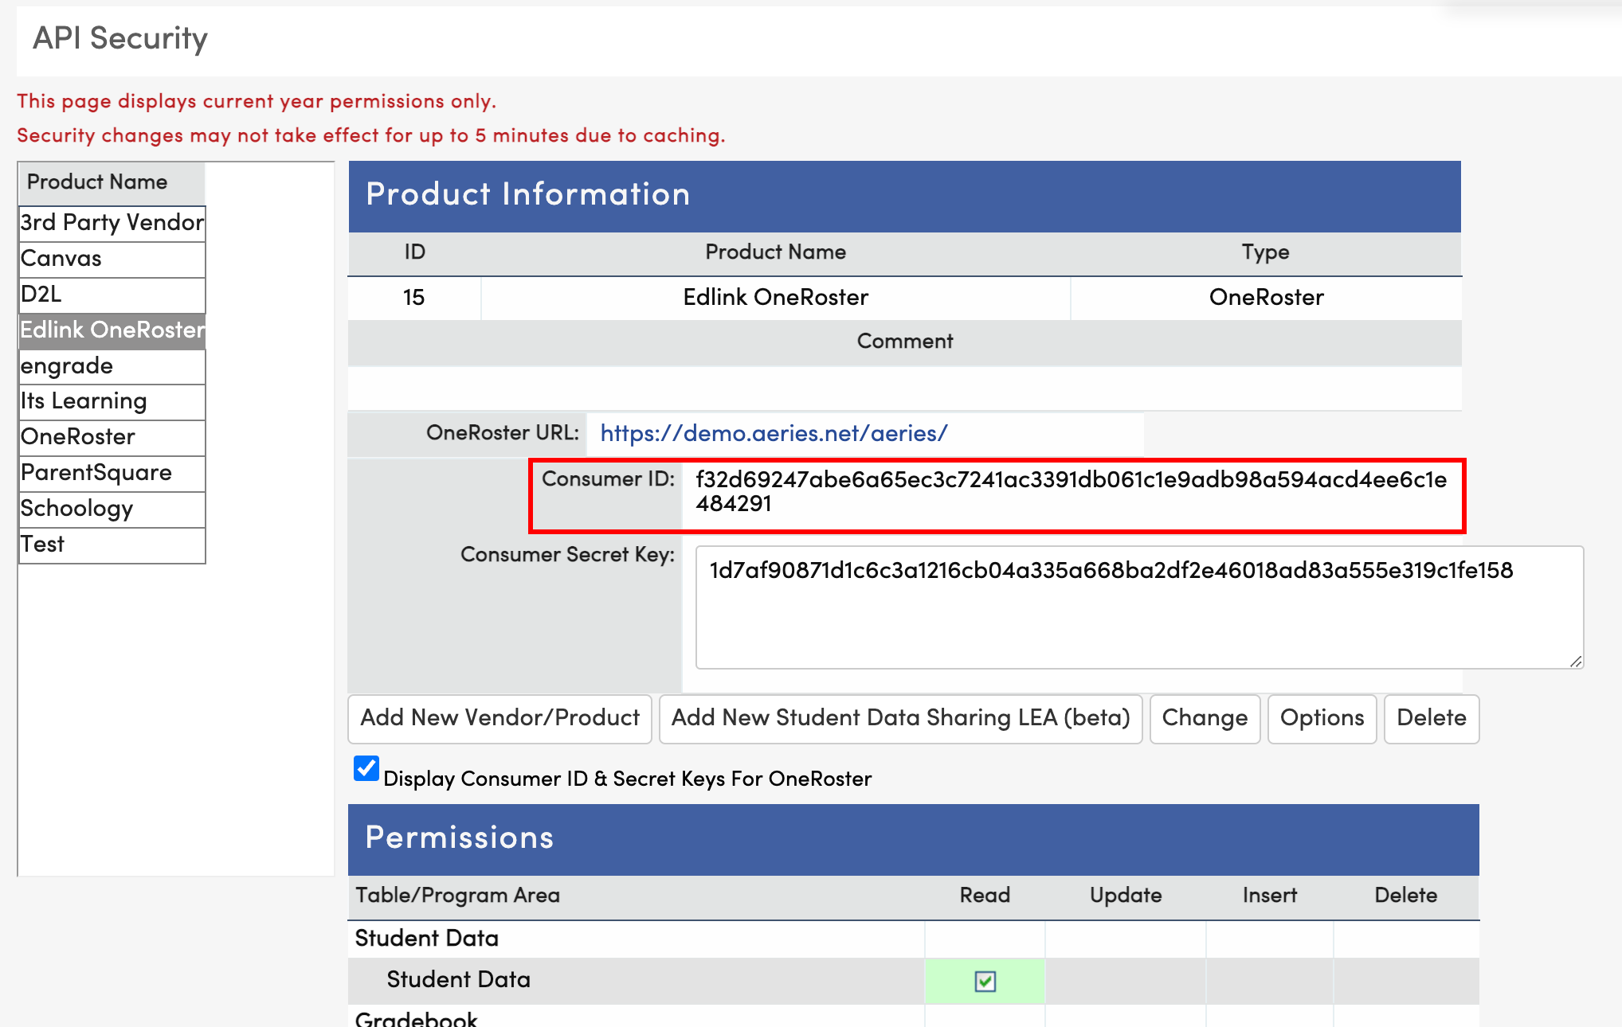Screen dimensions: 1622x1027
Task: Click the Product Name list header
Action: (x=112, y=182)
